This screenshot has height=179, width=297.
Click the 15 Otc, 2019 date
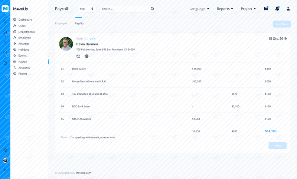click(x=277, y=38)
